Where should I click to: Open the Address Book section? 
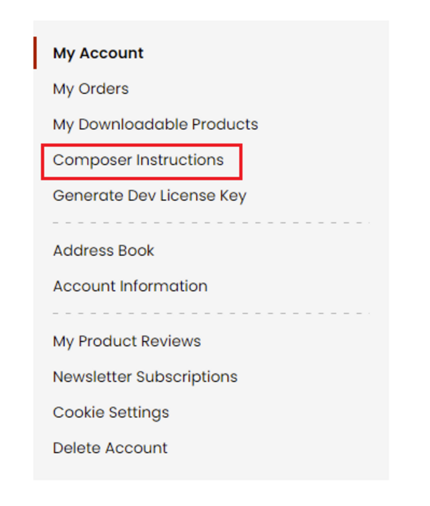tap(103, 251)
